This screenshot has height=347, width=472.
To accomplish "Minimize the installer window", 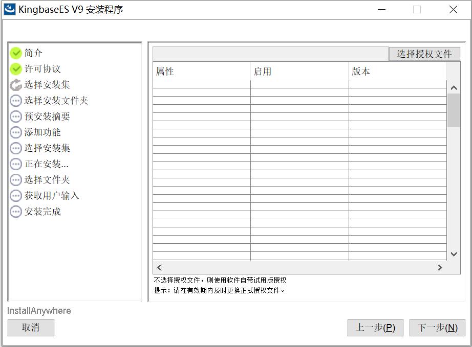I will (x=382, y=10).
